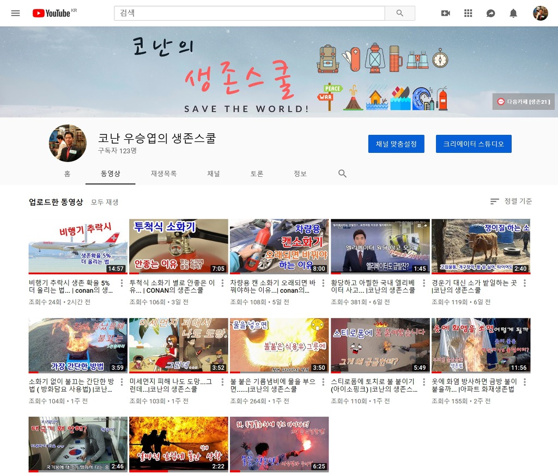Open the 태극기 2:46 thumbnail
The width and height of the screenshot is (558, 476).
pyautogui.click(x=78, y=444)
